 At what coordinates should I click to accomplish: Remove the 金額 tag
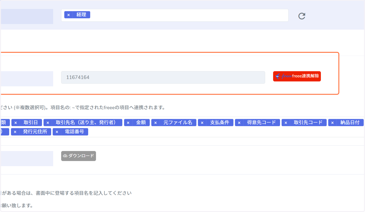tap(128, 123)
